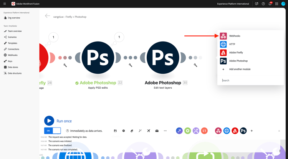Open the more options ellipsis in toolbar
The width and height of the screenshot is (288, 159).
click(165, 131)
